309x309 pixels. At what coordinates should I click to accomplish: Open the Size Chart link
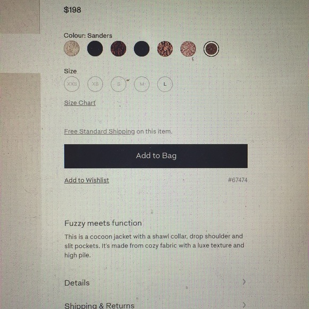coord(80,103)
